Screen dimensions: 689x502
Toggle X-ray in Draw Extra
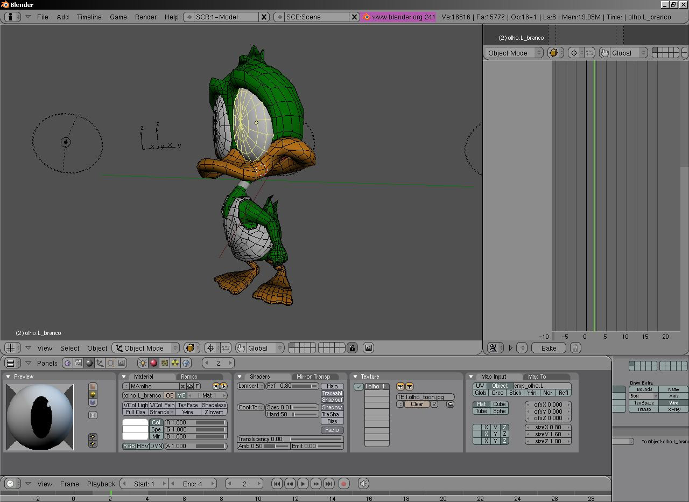(x=673, y=409)
